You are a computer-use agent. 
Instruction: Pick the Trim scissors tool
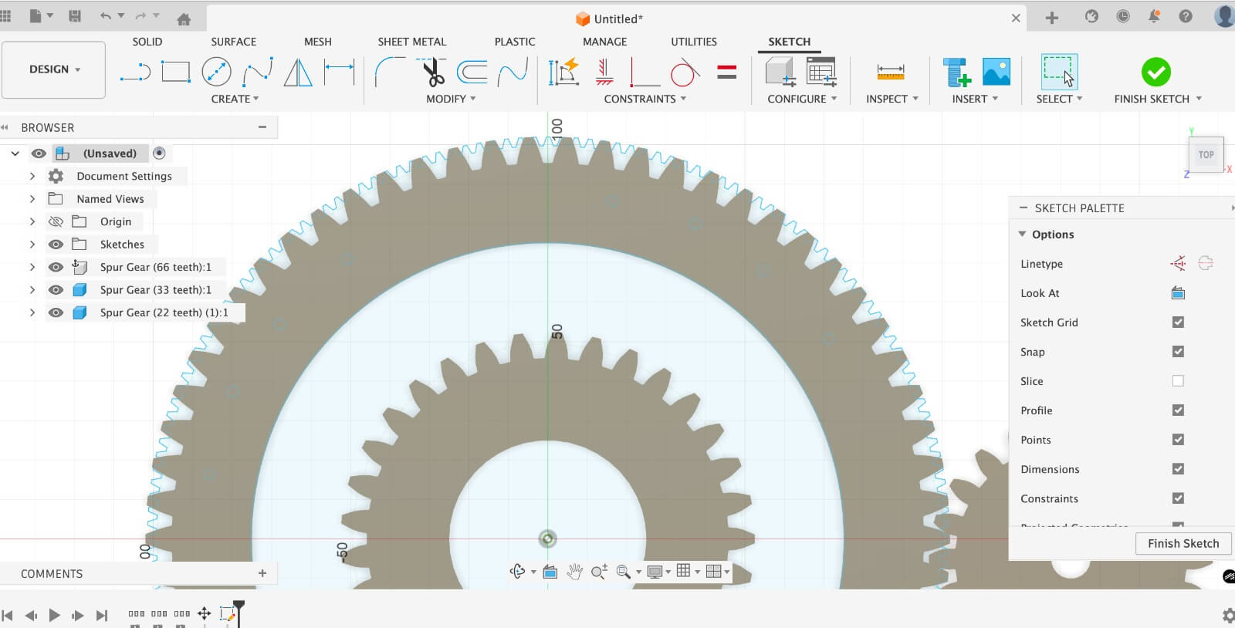pos(433,73)
